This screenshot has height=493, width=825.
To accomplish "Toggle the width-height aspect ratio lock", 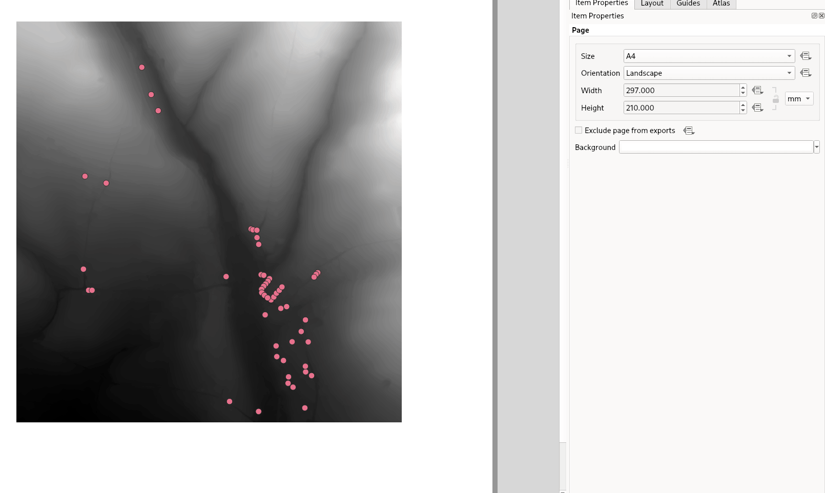I will coord(775,99).
